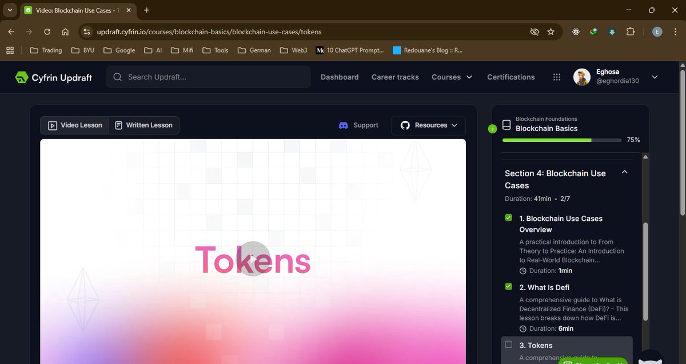Click 'Duration: 1min' under Overview lesson

click(546, 271)
